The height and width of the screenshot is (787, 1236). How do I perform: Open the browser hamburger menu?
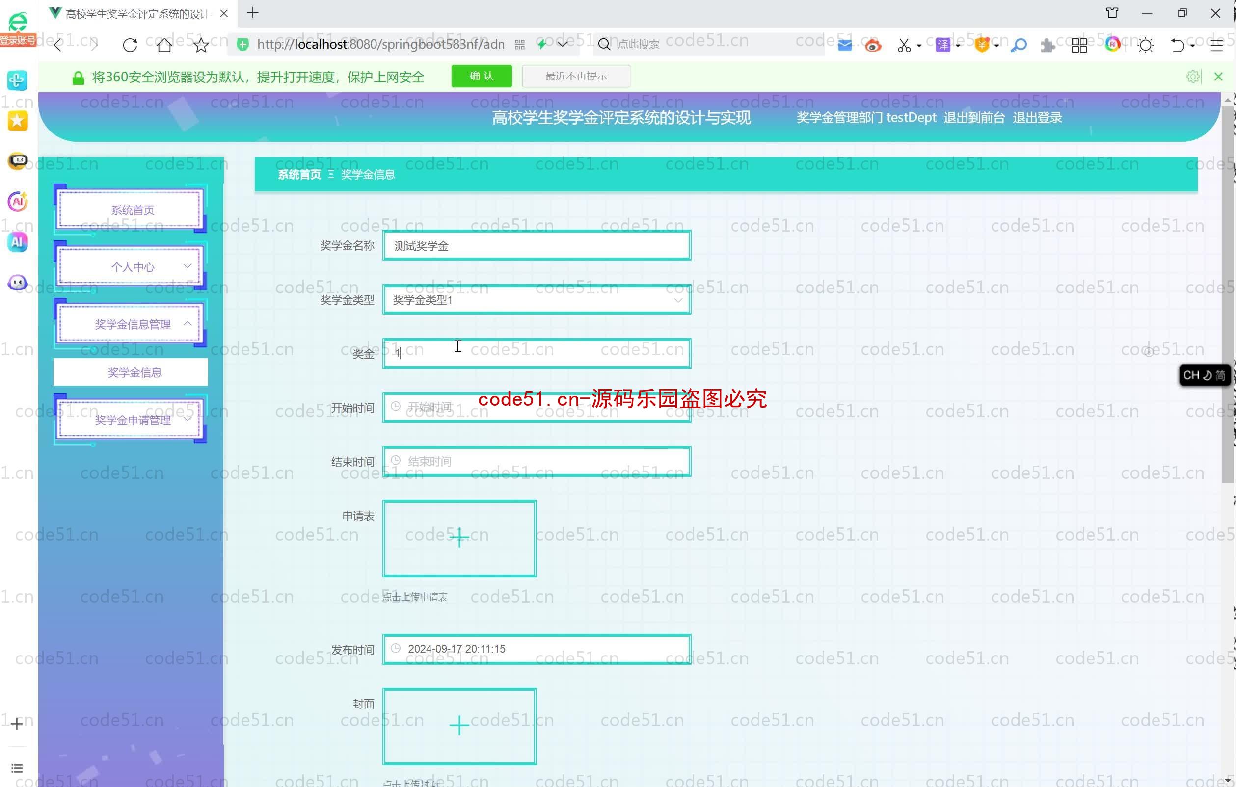(1216, 45)
